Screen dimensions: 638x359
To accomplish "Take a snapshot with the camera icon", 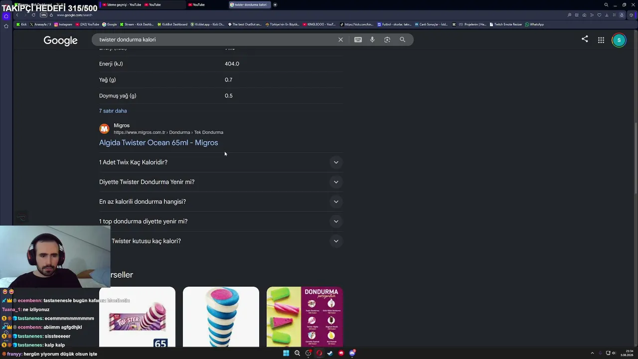I will click(x=584, y=15).
